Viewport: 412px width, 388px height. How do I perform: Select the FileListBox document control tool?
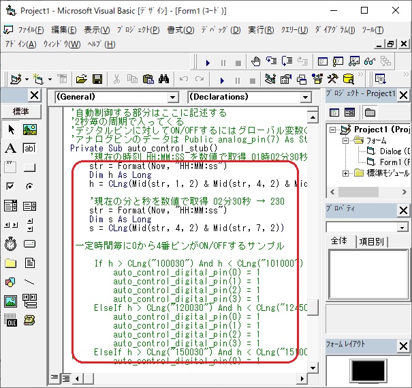click(30, 263)
